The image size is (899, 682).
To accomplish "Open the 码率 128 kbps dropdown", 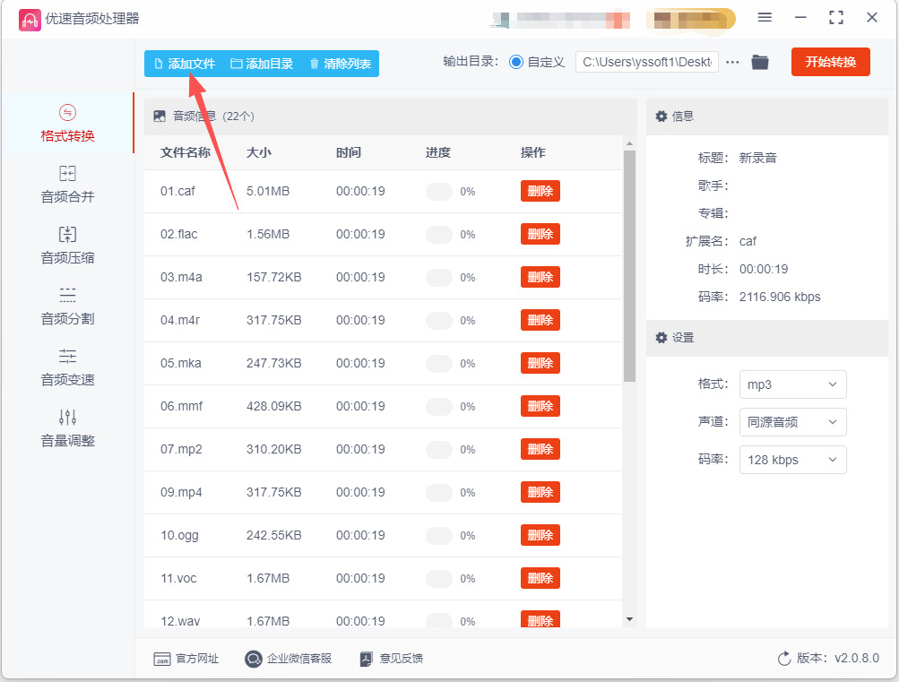I will coord(792,460).
